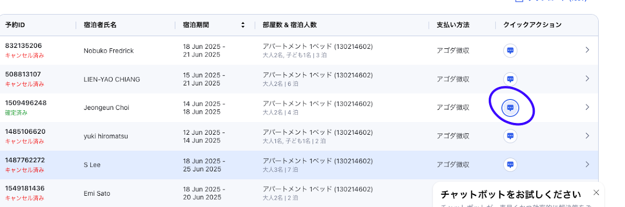The width and height of the screenshot is (625, 207).
Task: Click the チャットボットをお試しください popup title
Action: (511, 194)
